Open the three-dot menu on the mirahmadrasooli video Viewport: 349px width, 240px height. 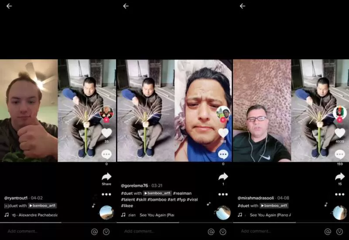(x=340, y=194)
